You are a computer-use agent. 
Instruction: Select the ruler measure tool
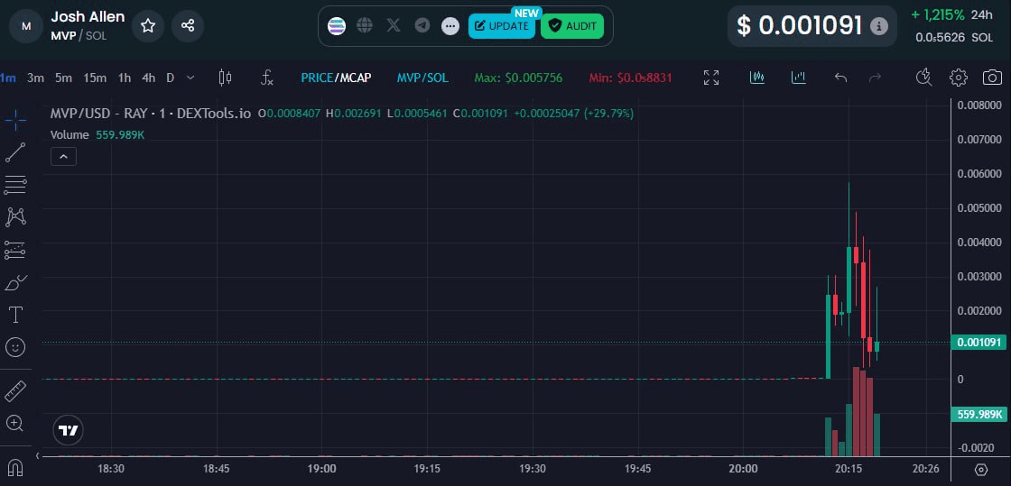[x=15, y=390]
